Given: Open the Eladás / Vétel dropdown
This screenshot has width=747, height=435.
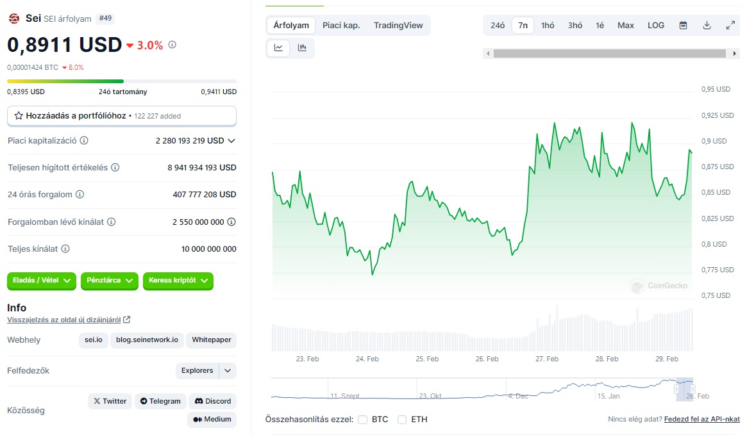Looking at the screenshot, I should pos(42,281).
